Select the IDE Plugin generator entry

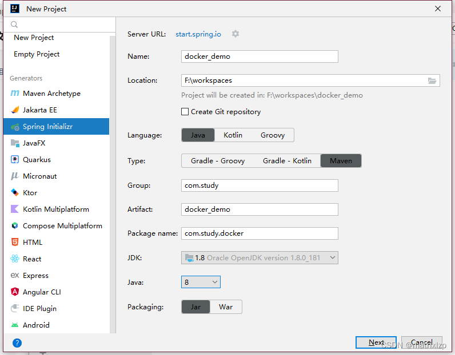56,308
